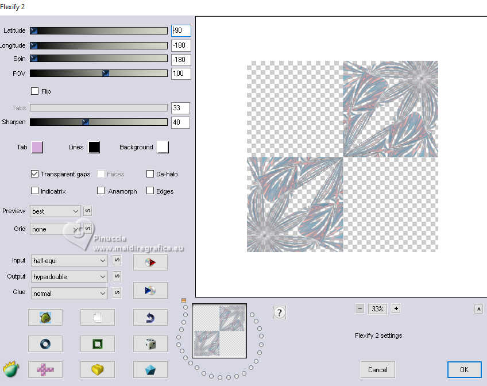Click the blue polyhedron icon button
Screen dimensions: 487x386
(x=150, y=369)
